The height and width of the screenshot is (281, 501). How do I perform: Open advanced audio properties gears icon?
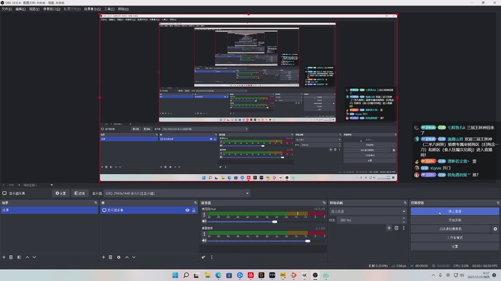click(x=203, y=257)
